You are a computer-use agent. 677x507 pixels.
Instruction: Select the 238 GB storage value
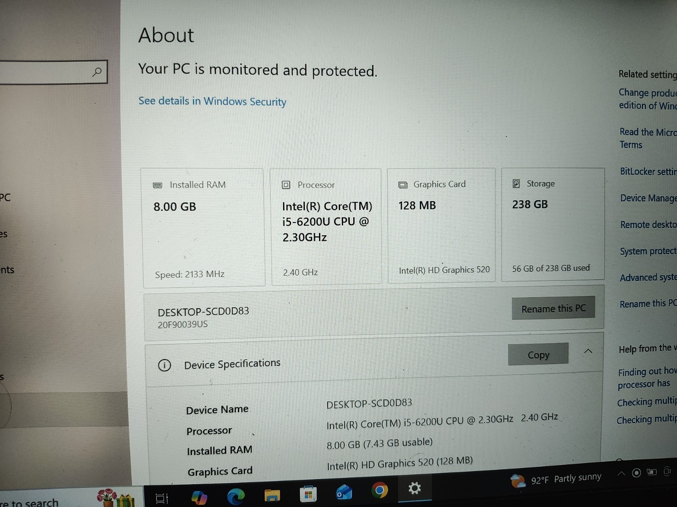(530, 204)
